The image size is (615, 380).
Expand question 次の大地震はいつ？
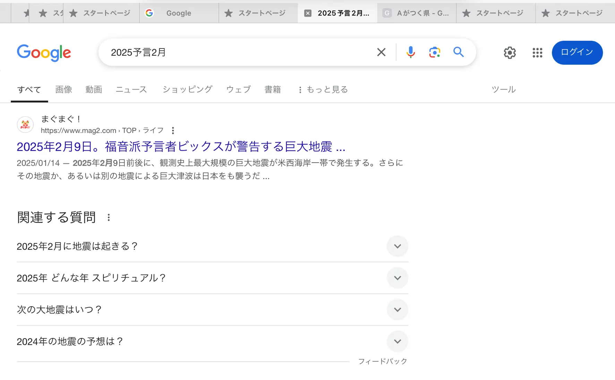click(x=212, y=310)
